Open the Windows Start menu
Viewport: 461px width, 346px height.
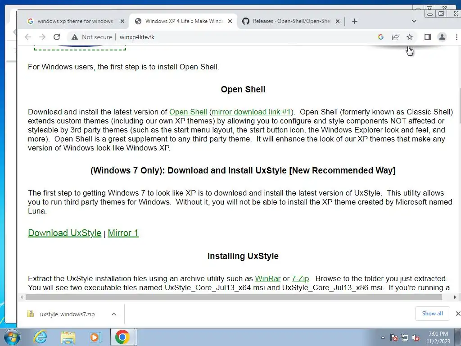12,337
